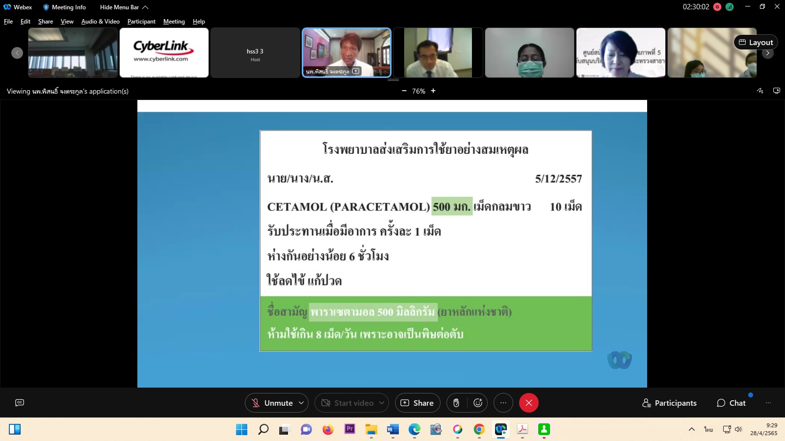Open the closed captions icon
The width and height of the screenshot is (785, 441).
[x=20, y=403]
